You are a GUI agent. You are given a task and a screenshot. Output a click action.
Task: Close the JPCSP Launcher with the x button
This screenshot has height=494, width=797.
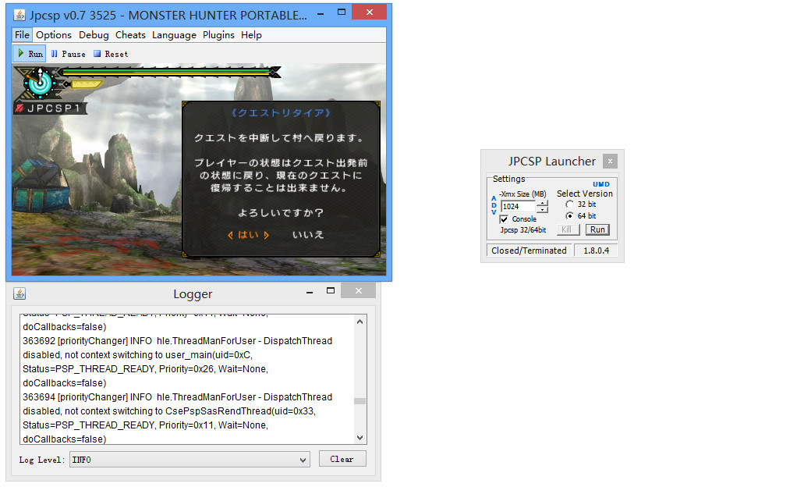coord(610,162)
